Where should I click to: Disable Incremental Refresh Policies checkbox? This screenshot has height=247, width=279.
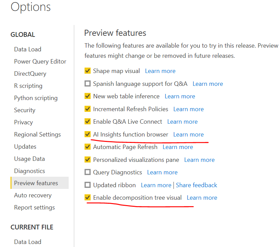click(x=88, y=109)
